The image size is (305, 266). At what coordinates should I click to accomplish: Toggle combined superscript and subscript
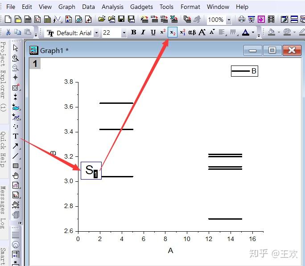coord(182,32)
